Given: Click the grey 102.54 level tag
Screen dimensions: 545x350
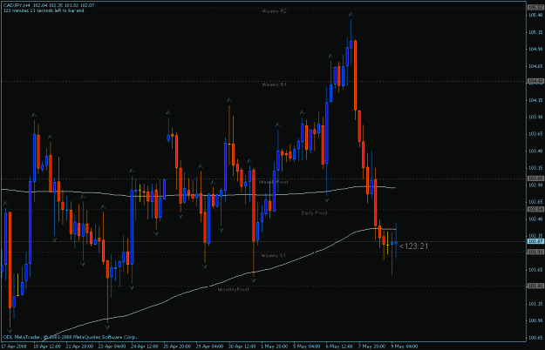Looking at the screenshot, I should coord(535,209).
